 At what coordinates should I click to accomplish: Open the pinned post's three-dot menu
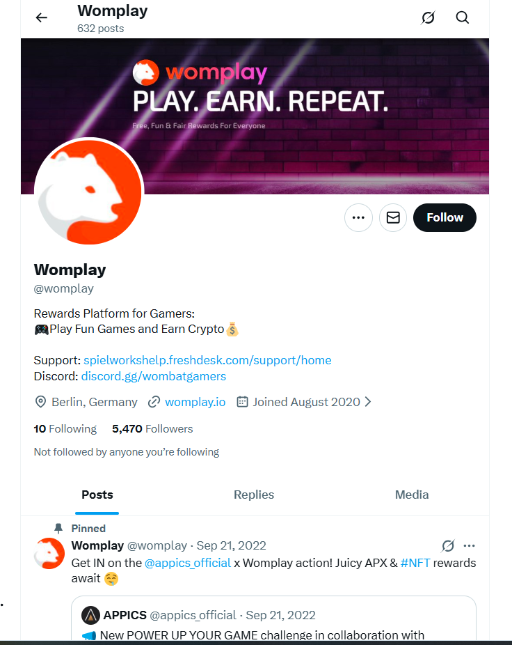[470, 545]
